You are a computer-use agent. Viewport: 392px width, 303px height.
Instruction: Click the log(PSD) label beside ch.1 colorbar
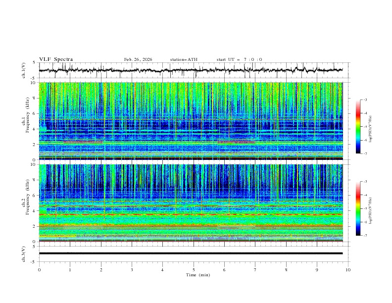point(370,129)
